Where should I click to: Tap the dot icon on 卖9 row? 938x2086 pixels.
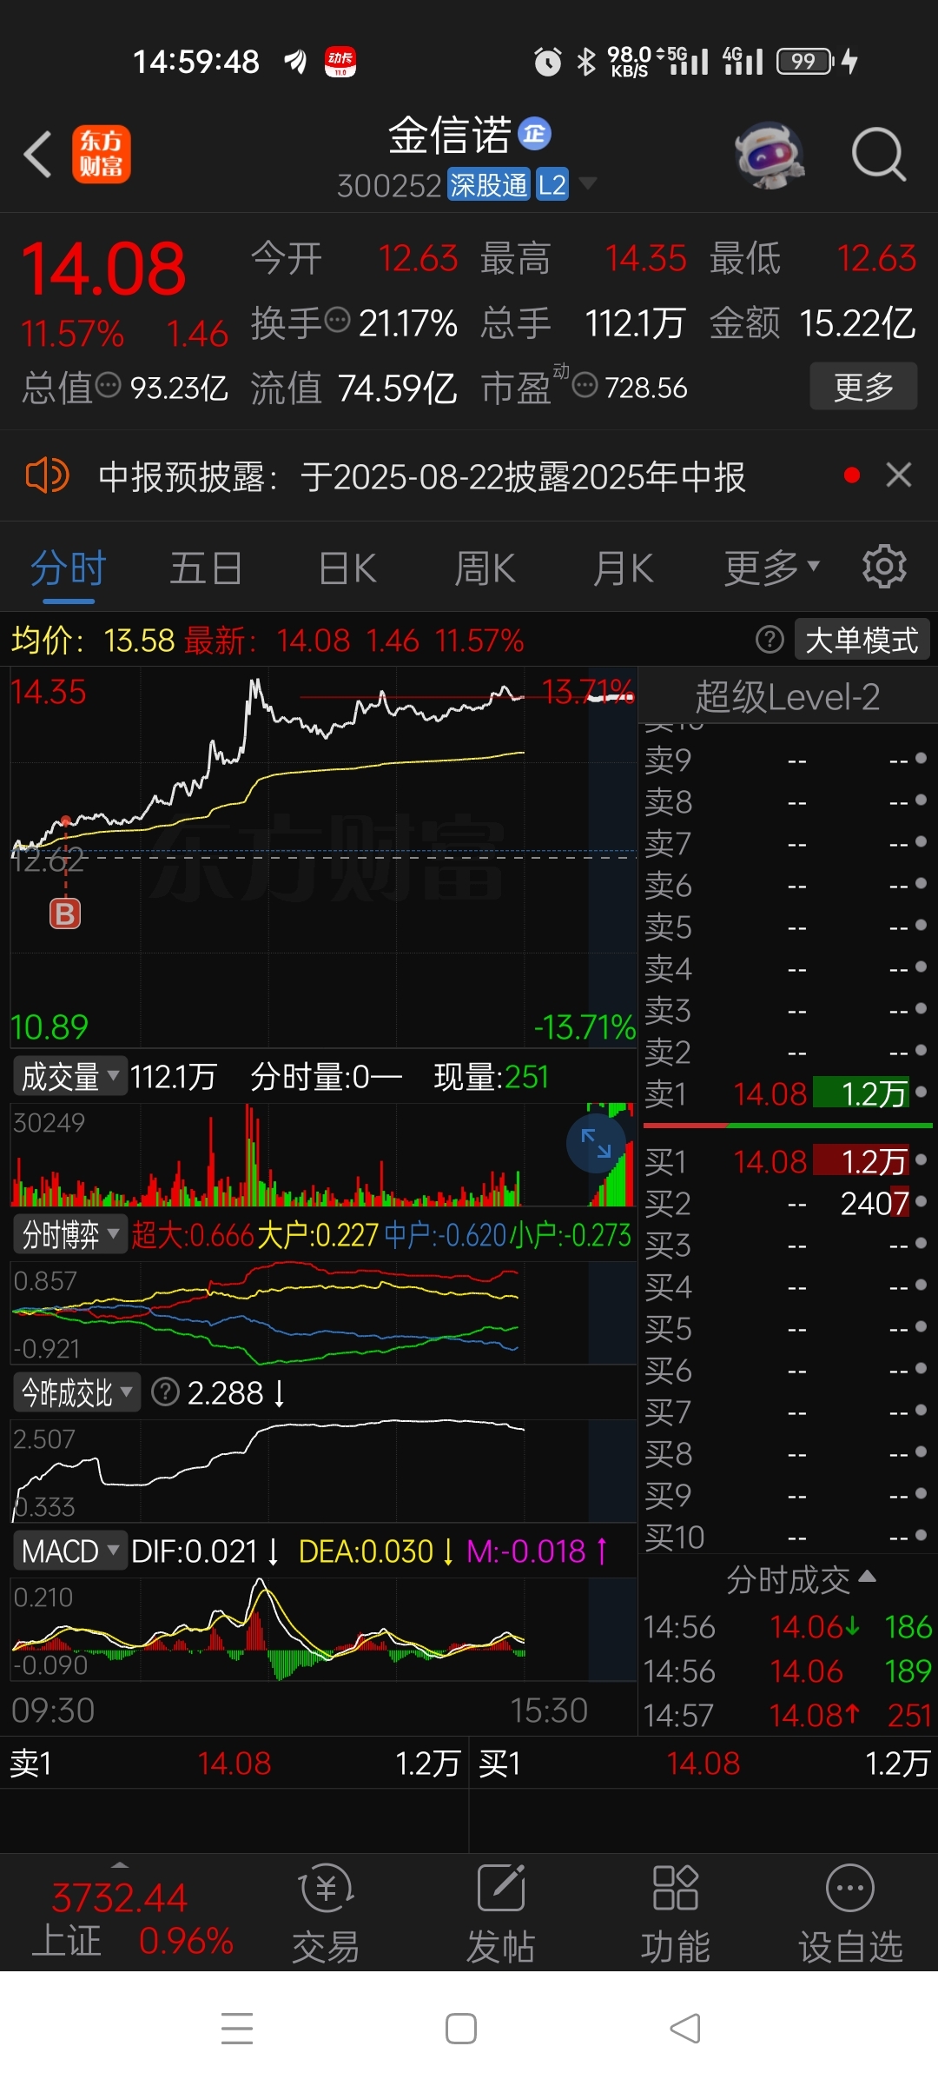pyautogui.click(x=921, y=759)
